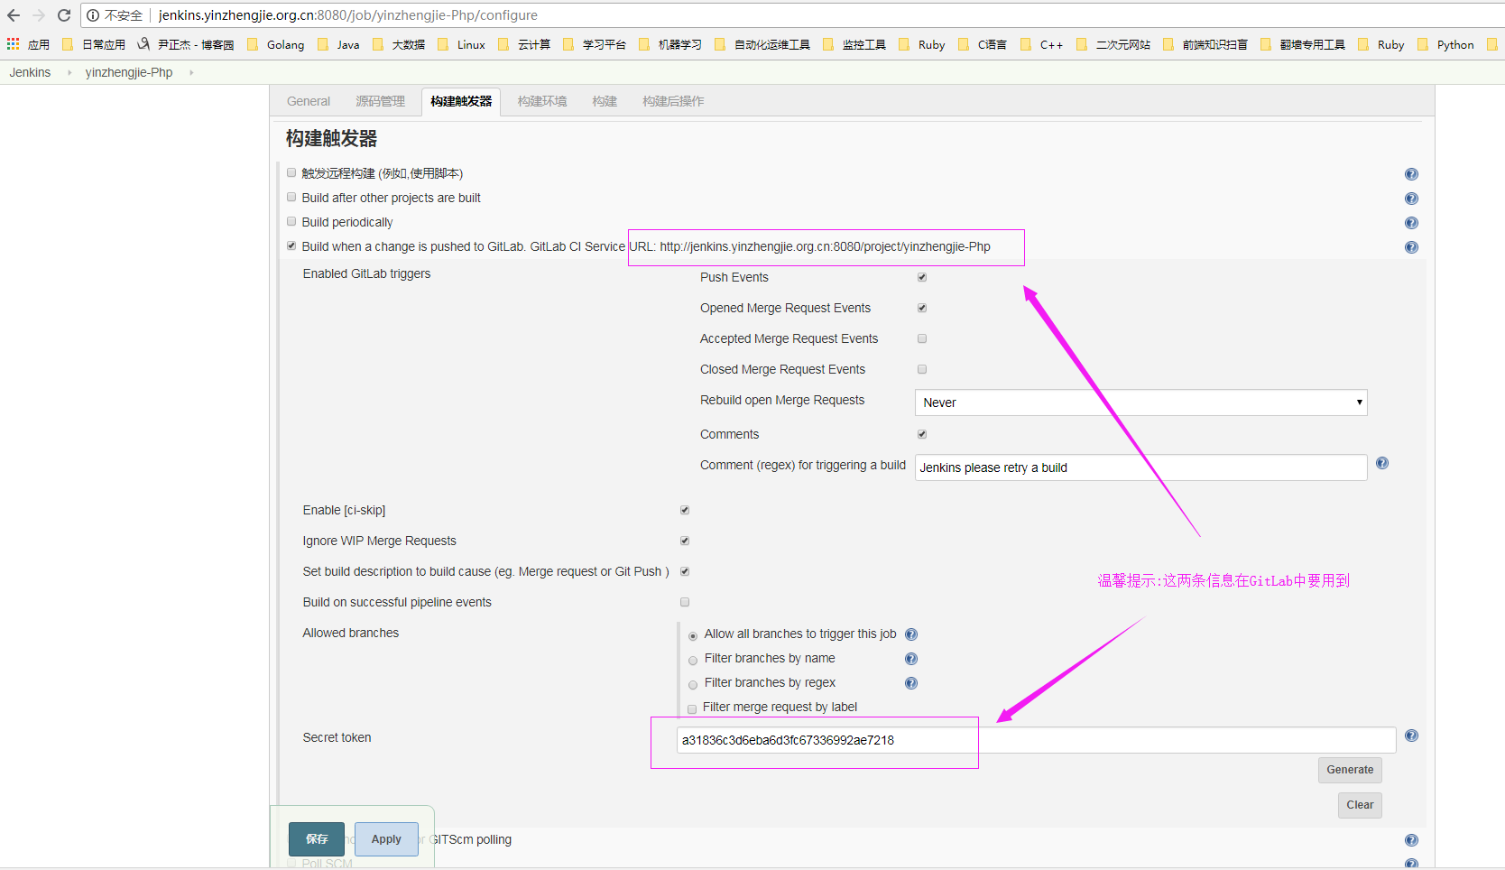This screenshot has height=870, width=1505.
Task: Toggle Set build description to build cause
Action: click(685, 571)
